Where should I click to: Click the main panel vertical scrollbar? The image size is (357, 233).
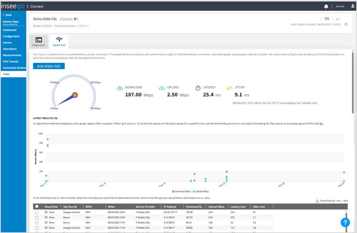(x=353, y=82)
